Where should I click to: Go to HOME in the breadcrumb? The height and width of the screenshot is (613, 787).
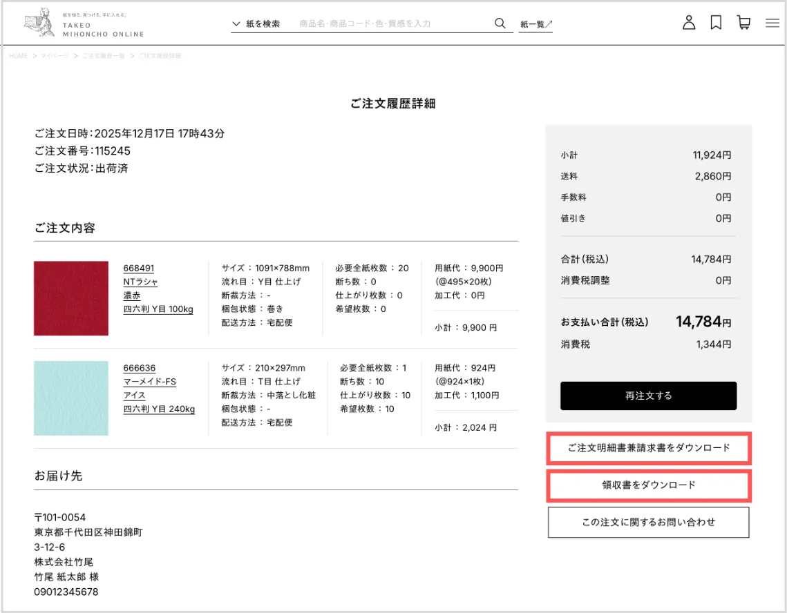click(x=19, y=56)
